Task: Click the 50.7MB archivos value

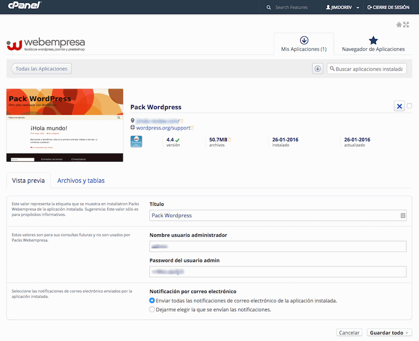Action: (218, 140)
